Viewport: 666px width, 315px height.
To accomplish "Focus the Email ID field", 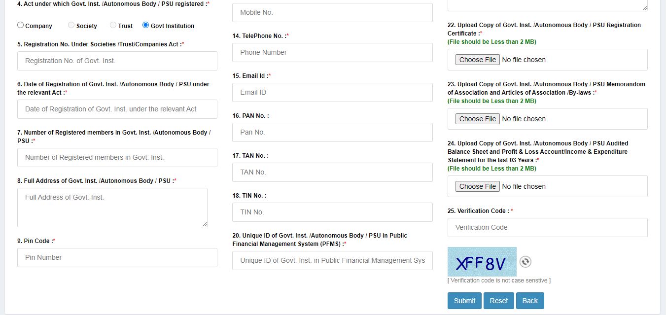I will (332, 92).
